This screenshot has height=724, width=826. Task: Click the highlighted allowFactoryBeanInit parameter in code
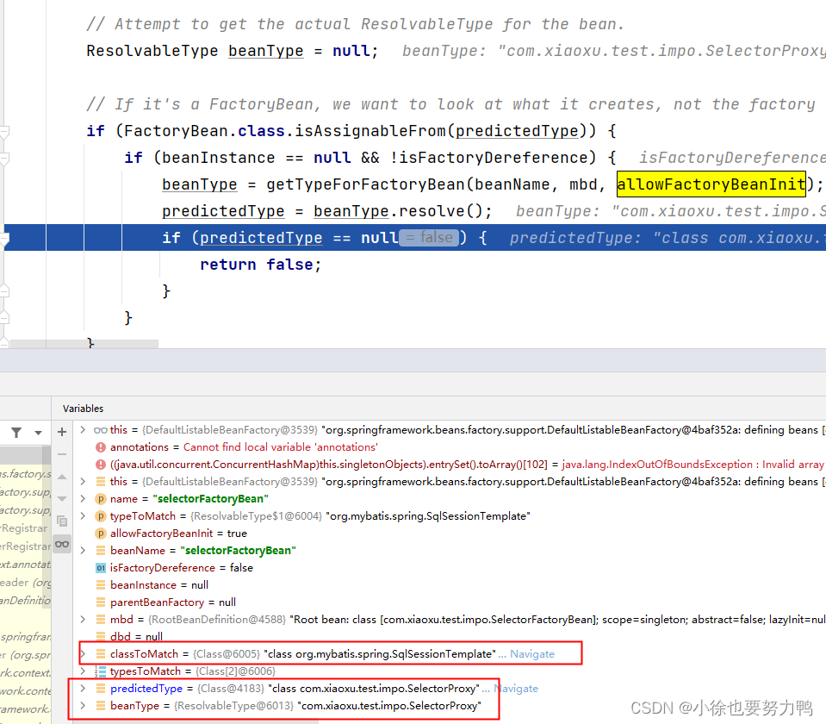711,184
